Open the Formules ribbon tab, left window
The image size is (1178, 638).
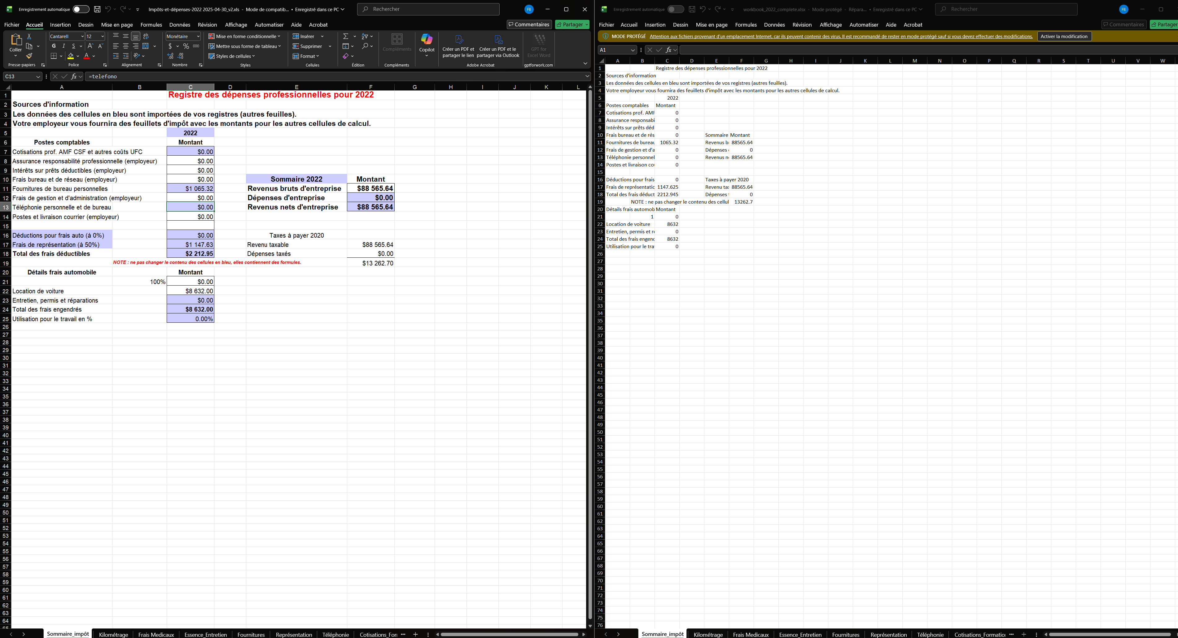click(151, 25)
